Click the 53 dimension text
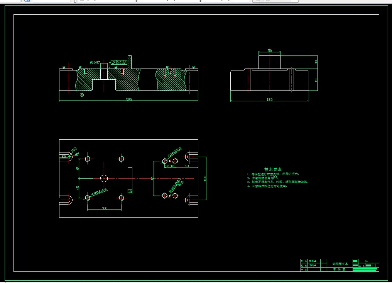Screen dimensions: 392x283 coord(186,166)
